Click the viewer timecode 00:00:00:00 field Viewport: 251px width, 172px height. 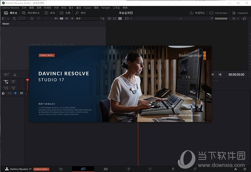(x=221, y=18)
